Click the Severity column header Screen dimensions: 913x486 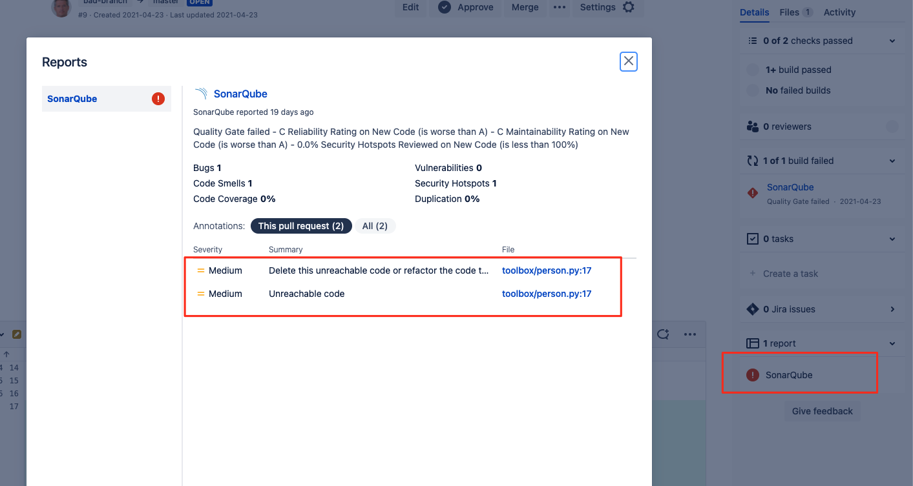click(x=207, y=250)
